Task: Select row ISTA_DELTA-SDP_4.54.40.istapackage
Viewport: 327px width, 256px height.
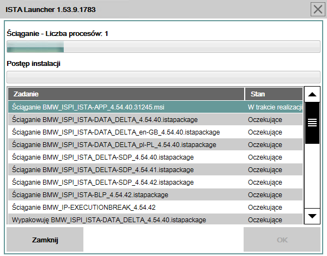Action: click(x=155, y=157)
